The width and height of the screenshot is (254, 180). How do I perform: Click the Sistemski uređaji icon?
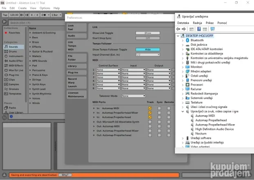187,98
